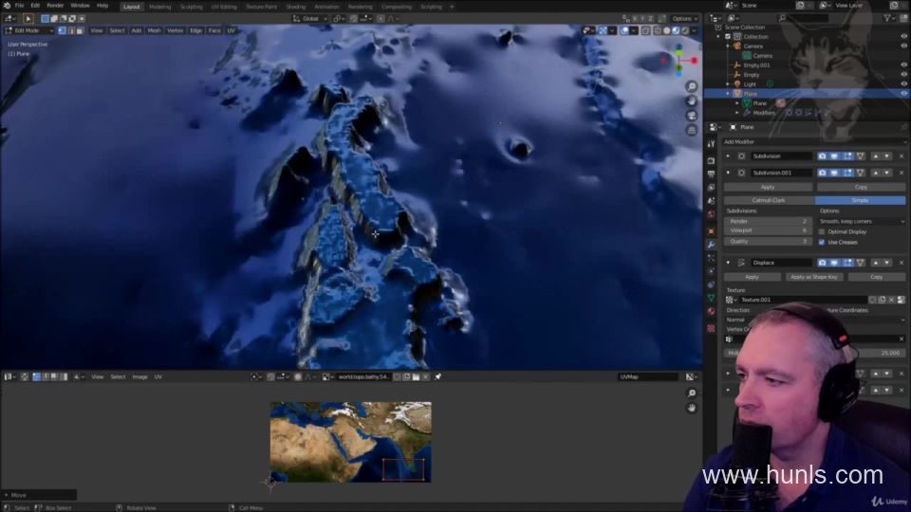
Task: Switch to the UV Editing workspace tab
Action: (x=224, y=7)
